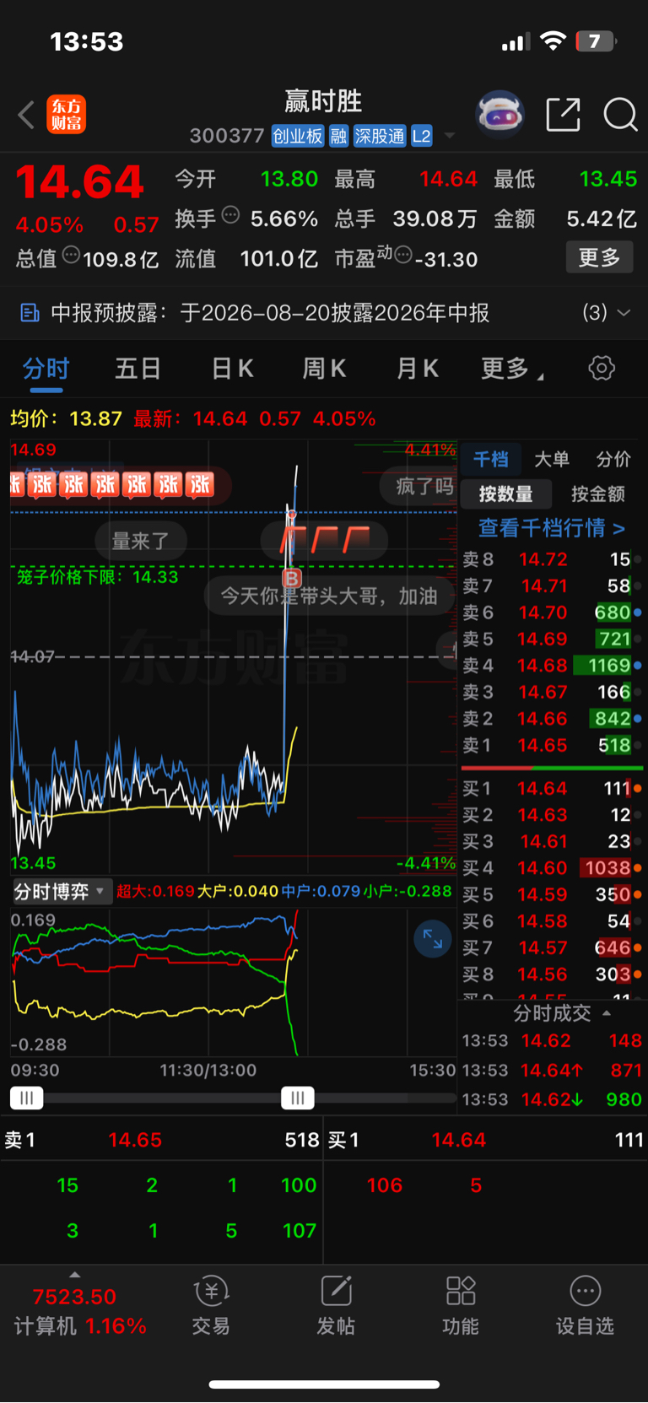Tap the battery indicator in status bar
The width and height of the screenshot is (648, 1403).
(596, 41)
